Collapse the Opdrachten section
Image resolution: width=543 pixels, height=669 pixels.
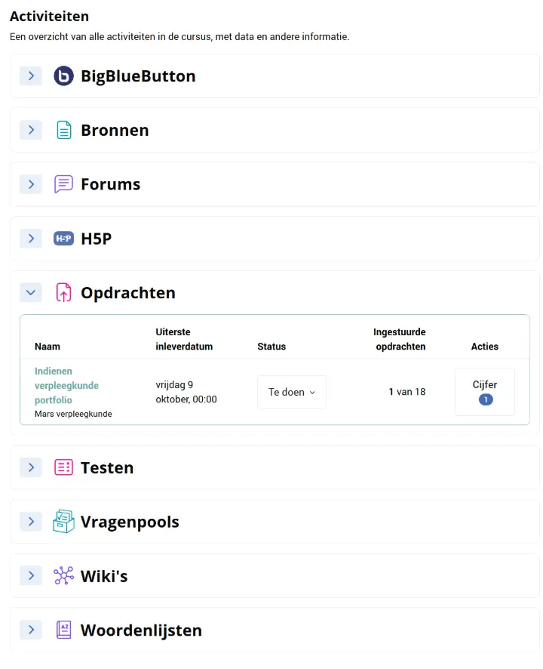30,293
